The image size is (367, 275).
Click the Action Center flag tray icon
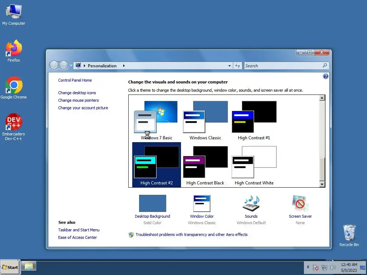point(315,267)
